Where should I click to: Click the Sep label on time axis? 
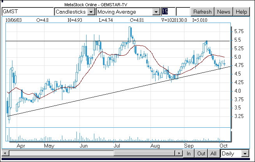(189, 146)
